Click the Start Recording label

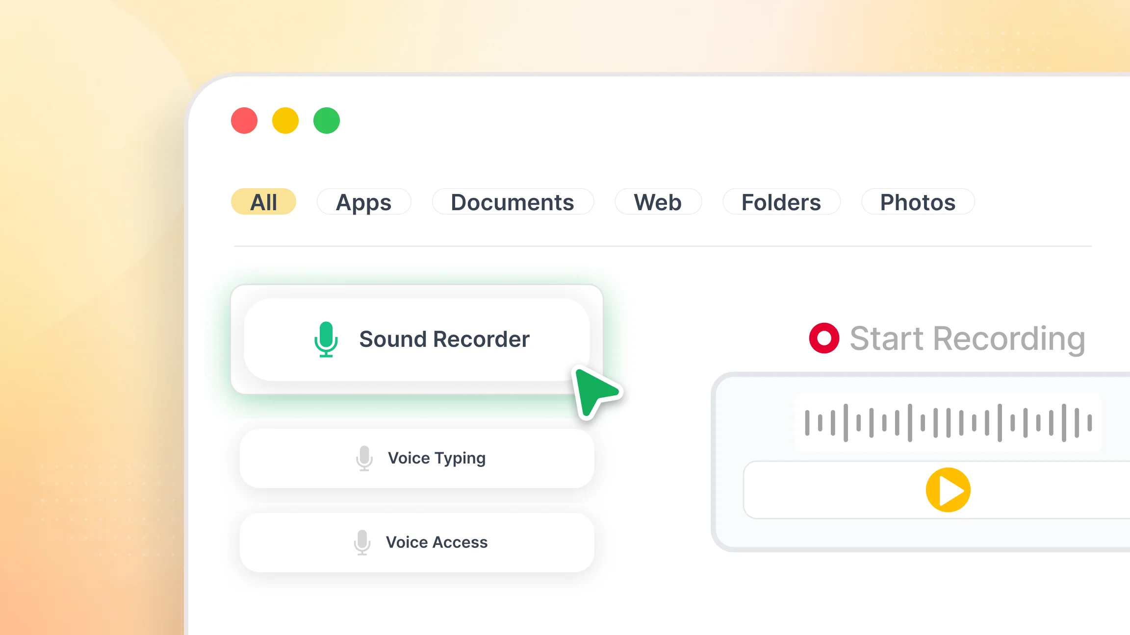point(968,339)
